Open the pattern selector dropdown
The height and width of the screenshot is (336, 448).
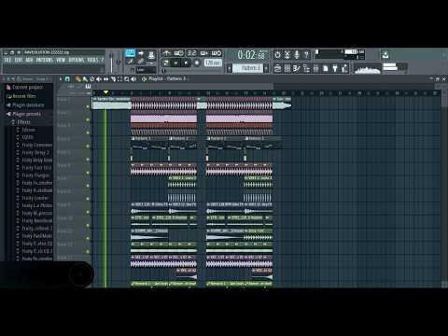coord(248,68)
